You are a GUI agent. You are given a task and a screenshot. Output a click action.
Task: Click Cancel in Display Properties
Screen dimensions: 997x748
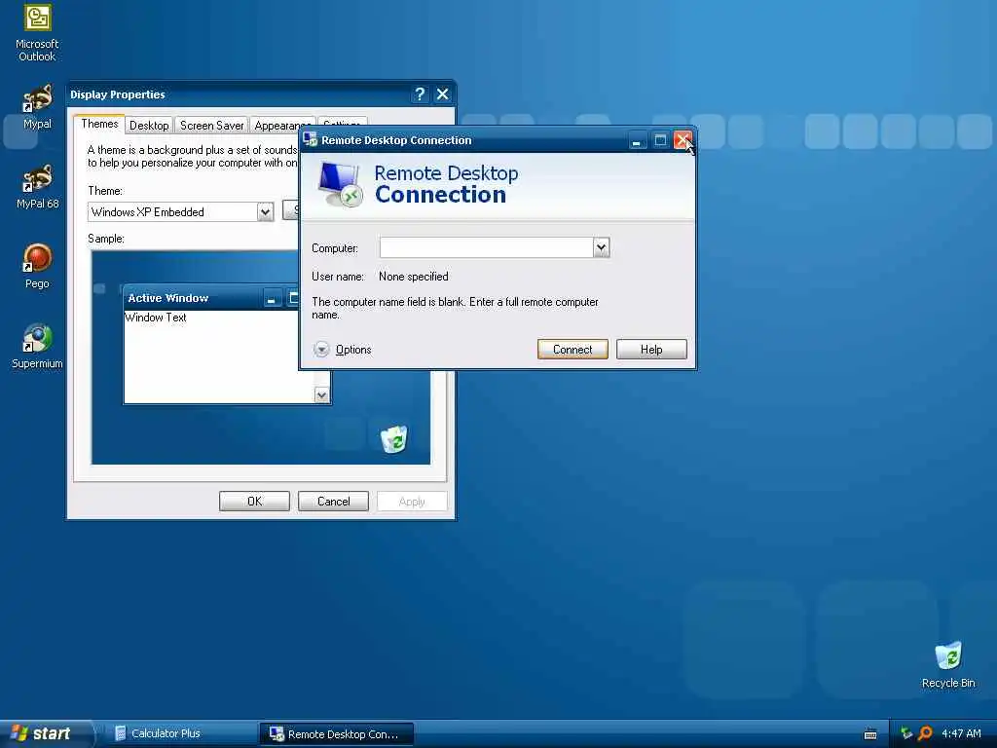[333, 502]
